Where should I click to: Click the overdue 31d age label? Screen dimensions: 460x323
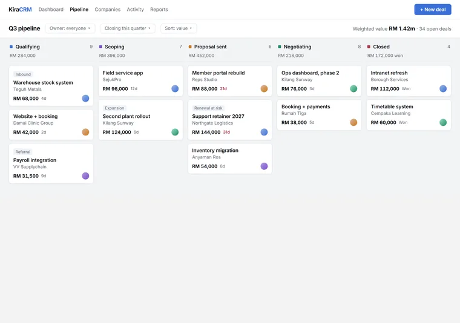[226, 132]
